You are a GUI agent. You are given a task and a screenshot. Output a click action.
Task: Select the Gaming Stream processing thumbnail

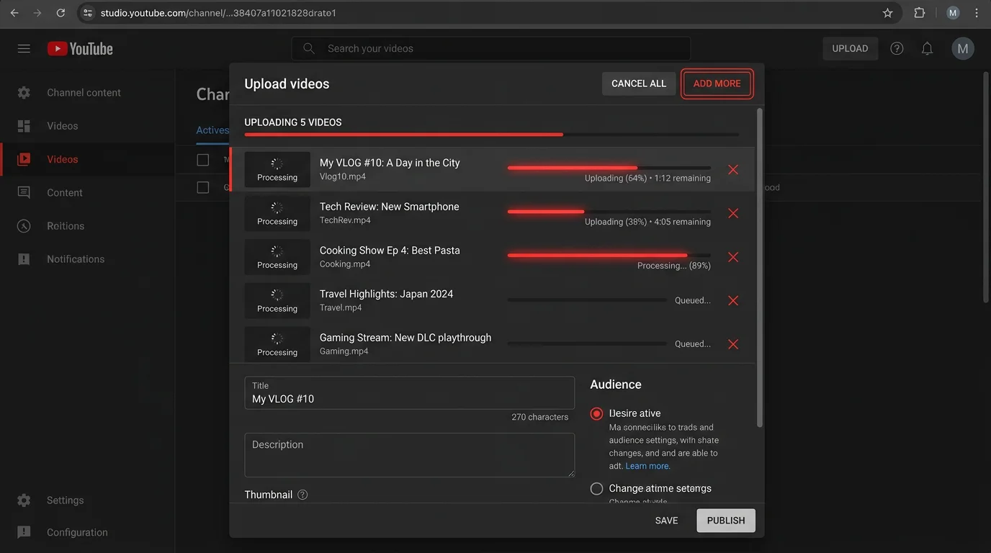[277, 344]
